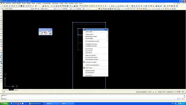This screenshot has height=105, width=186.
Task: Toggle layer 0 lightbulb on/off icon
Action: [x=5, y=9]
